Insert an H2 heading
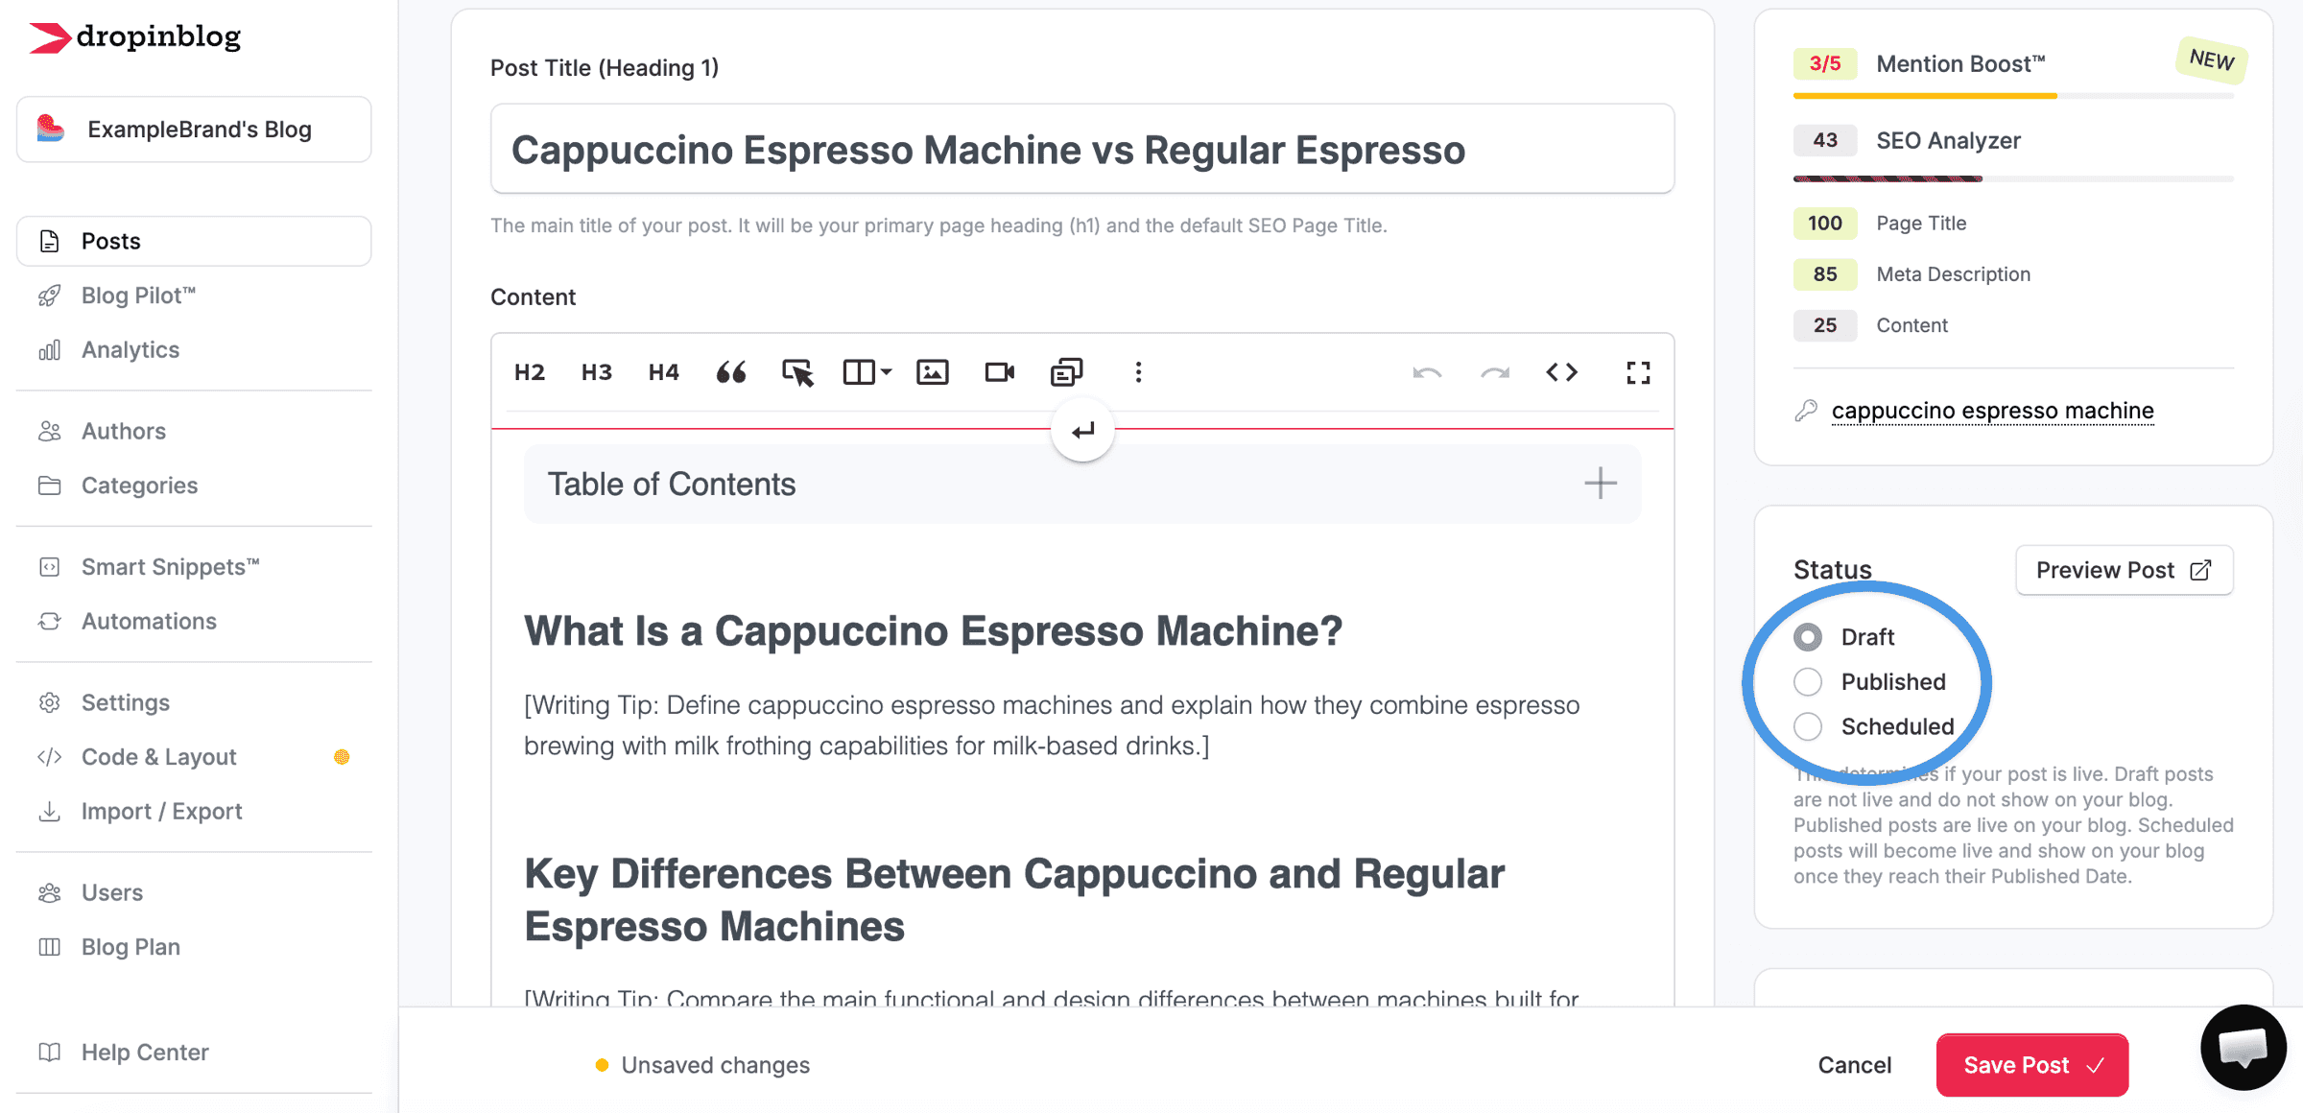2303x1113 pixels. tap(530, 372)
